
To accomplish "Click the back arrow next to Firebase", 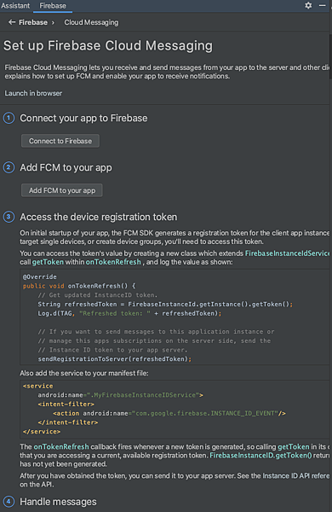I will click(12, 22).
